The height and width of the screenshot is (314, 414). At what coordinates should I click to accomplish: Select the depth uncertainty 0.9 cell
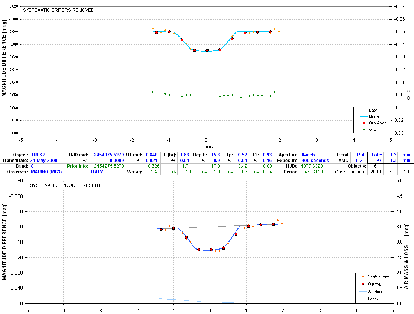pos(217,161)
